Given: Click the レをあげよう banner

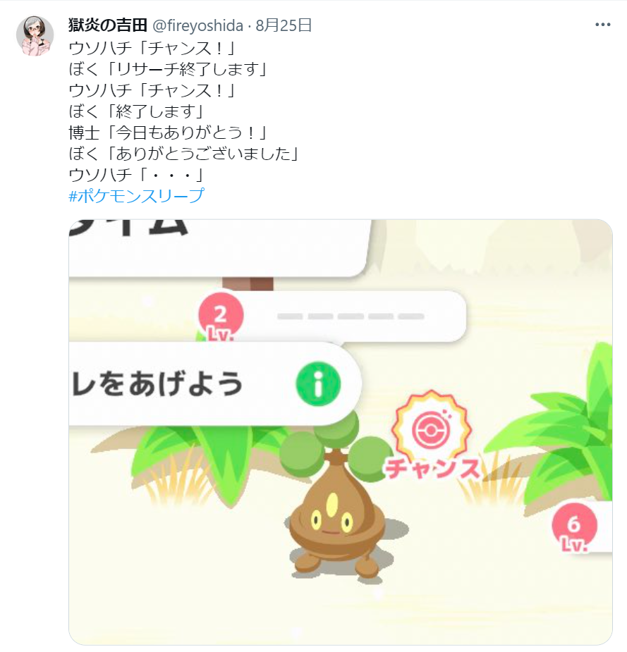Looking at the screenshot, I should [214, 383].
